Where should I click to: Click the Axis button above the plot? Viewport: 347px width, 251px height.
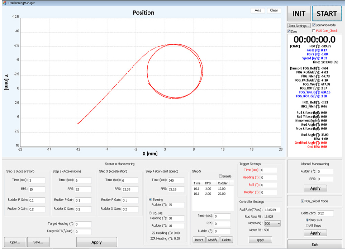[x=258, y=10]
